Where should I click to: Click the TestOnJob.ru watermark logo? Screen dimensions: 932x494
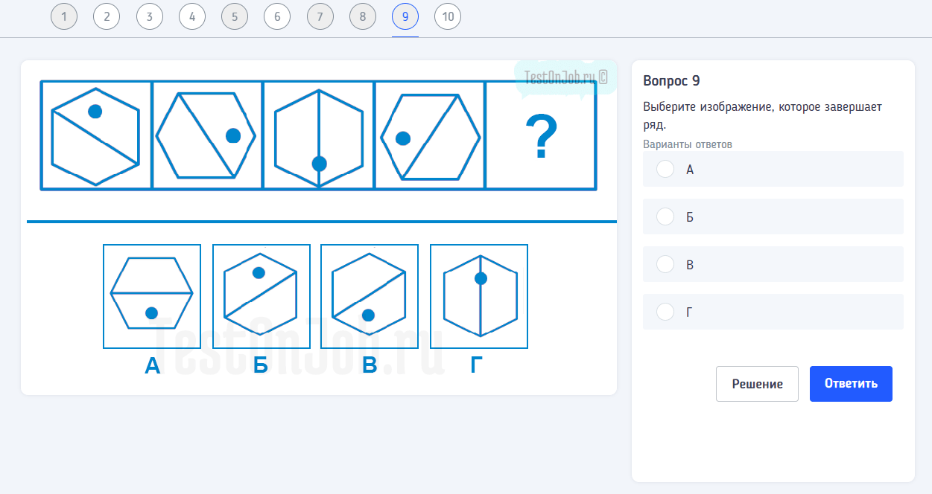pyautogui.click(x=565, y=77)
